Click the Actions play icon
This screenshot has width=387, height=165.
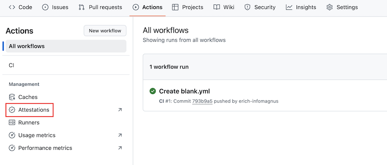point(136,8)
